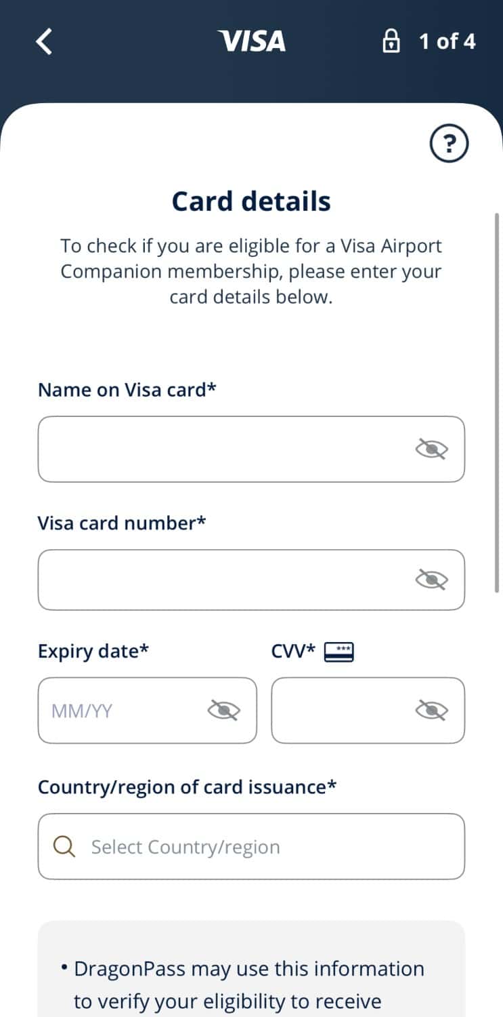The width and height of the screenshot is (503, 1017).
Task: Tap the VISA logo in header
Action: click(252, 41)
